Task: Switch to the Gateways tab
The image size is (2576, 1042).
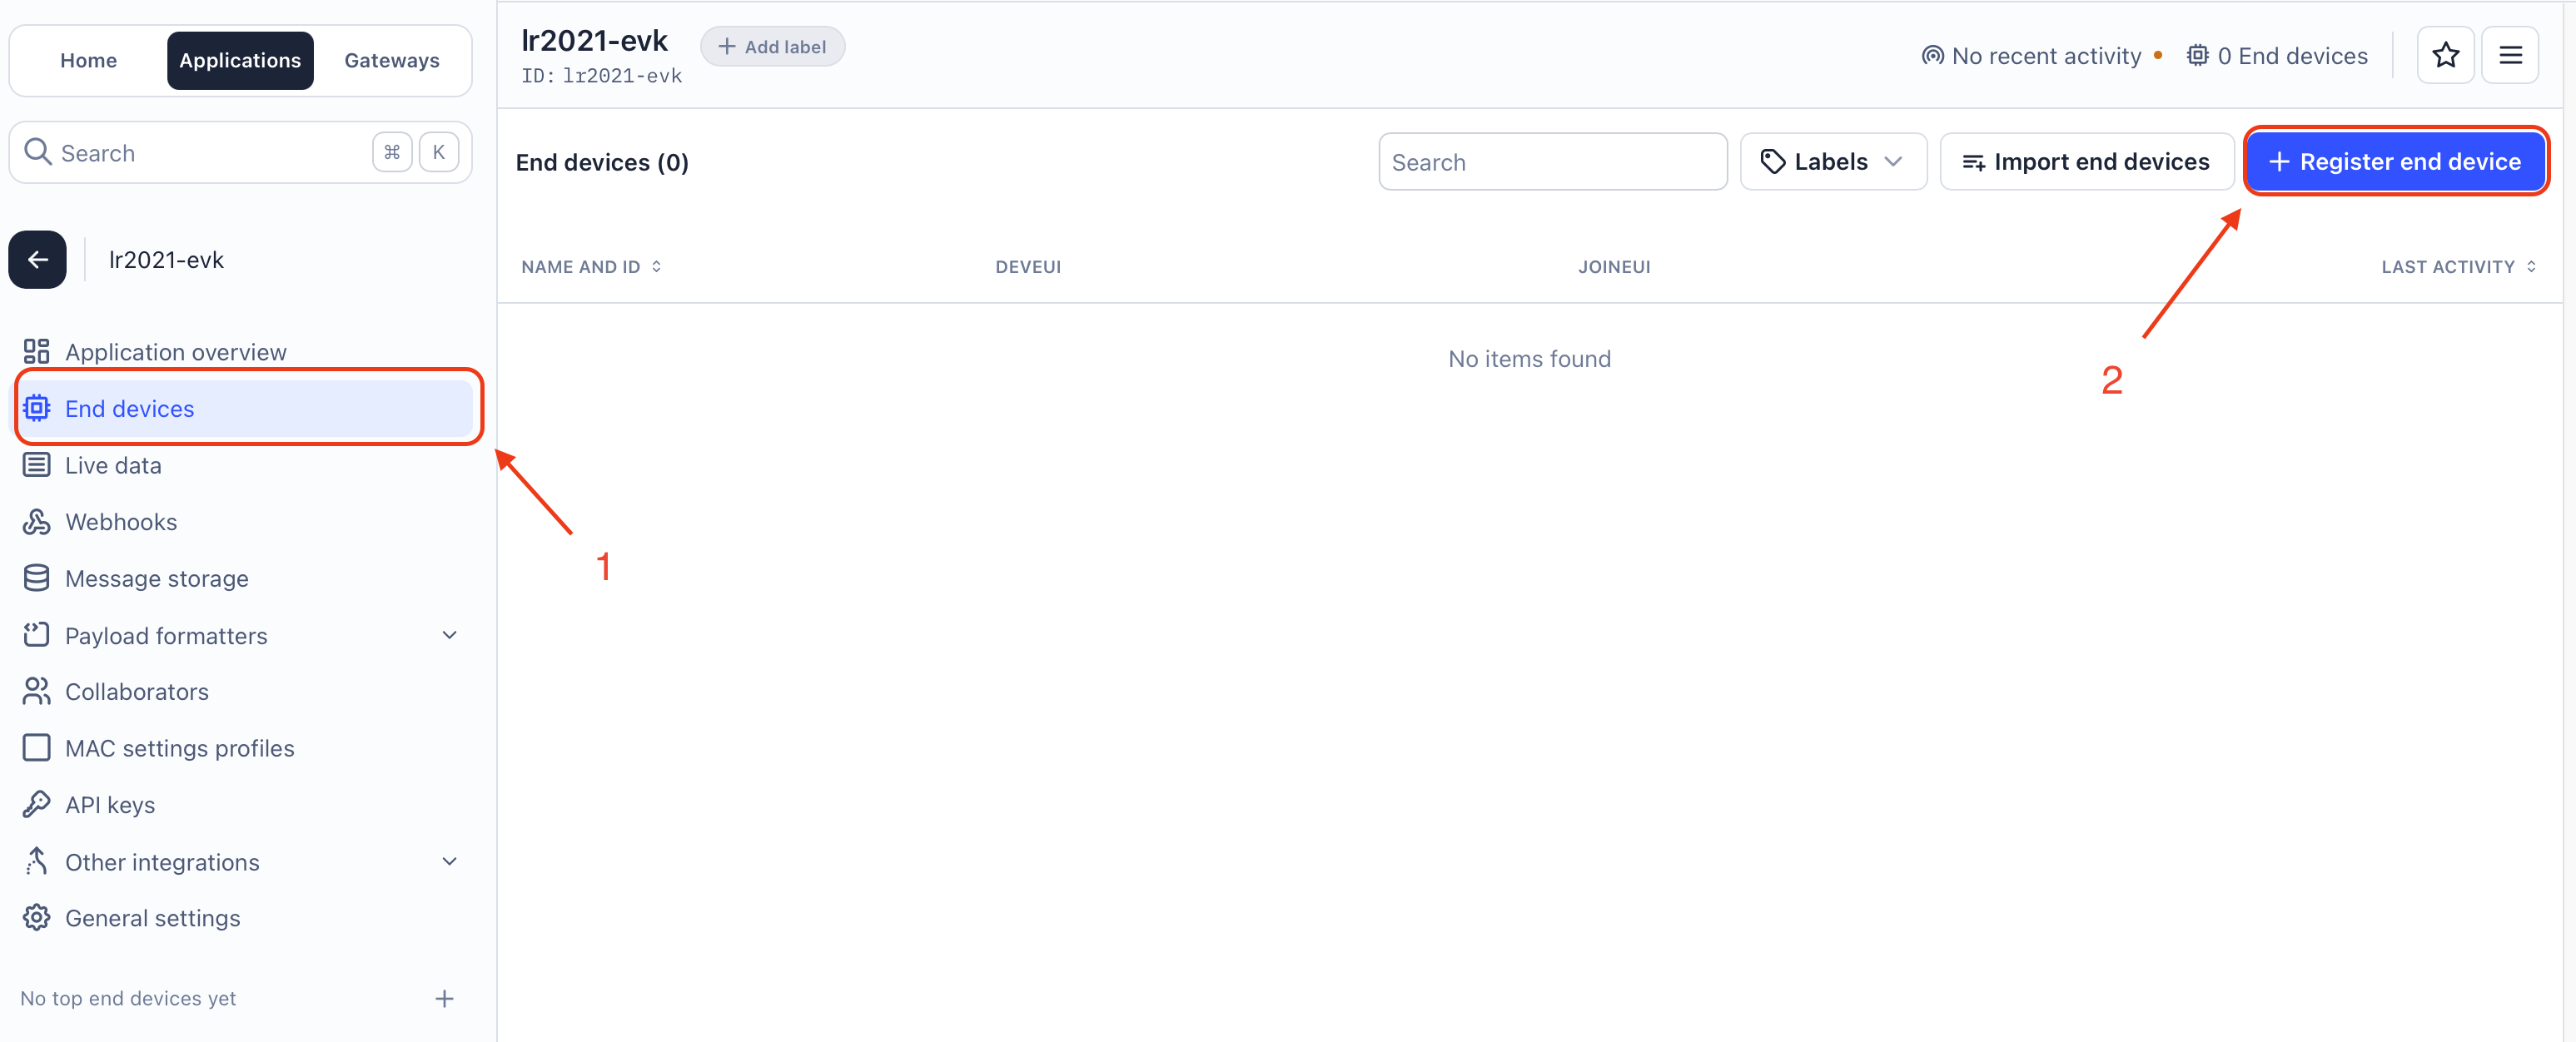Action: (x=391, y=60)
